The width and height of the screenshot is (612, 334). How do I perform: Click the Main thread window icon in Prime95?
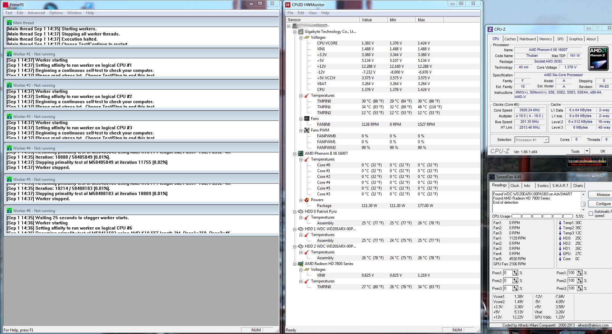pos(9,23)
